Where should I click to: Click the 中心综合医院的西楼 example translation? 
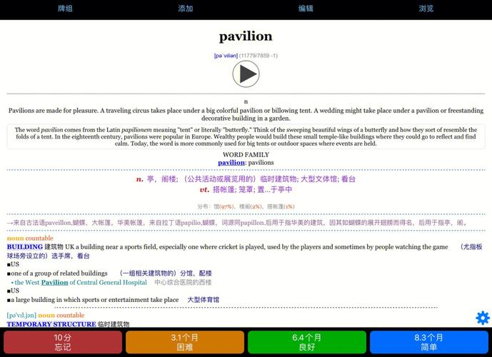tap(183, 282)
